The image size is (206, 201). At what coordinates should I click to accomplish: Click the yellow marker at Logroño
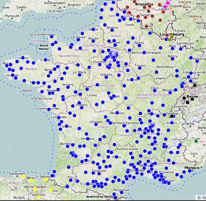(39, 197)
